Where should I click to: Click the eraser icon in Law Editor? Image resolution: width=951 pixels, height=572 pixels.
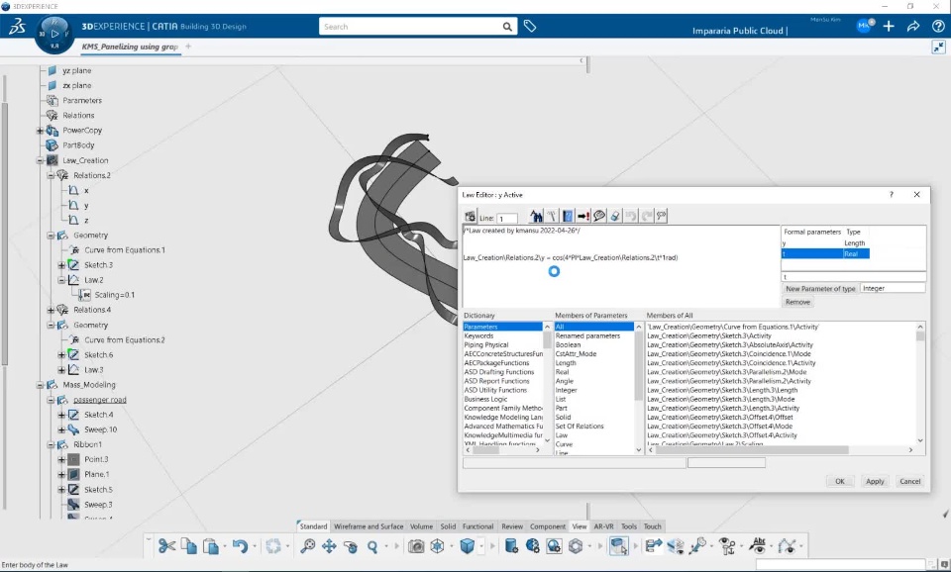coord(615,216)
